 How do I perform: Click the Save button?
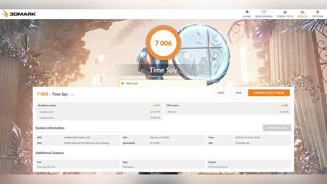(239, 93)
